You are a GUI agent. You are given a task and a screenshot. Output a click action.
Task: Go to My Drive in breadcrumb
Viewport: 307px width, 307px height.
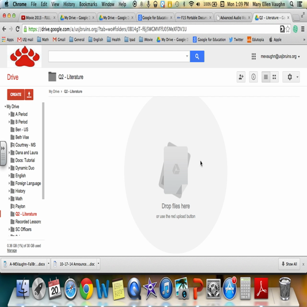pyautogui.click(x=54, y=91)
